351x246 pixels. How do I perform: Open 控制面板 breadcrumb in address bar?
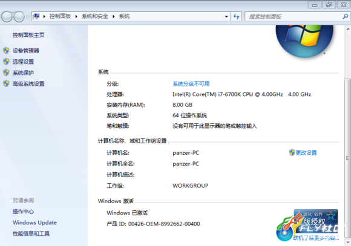coord(60,16)
